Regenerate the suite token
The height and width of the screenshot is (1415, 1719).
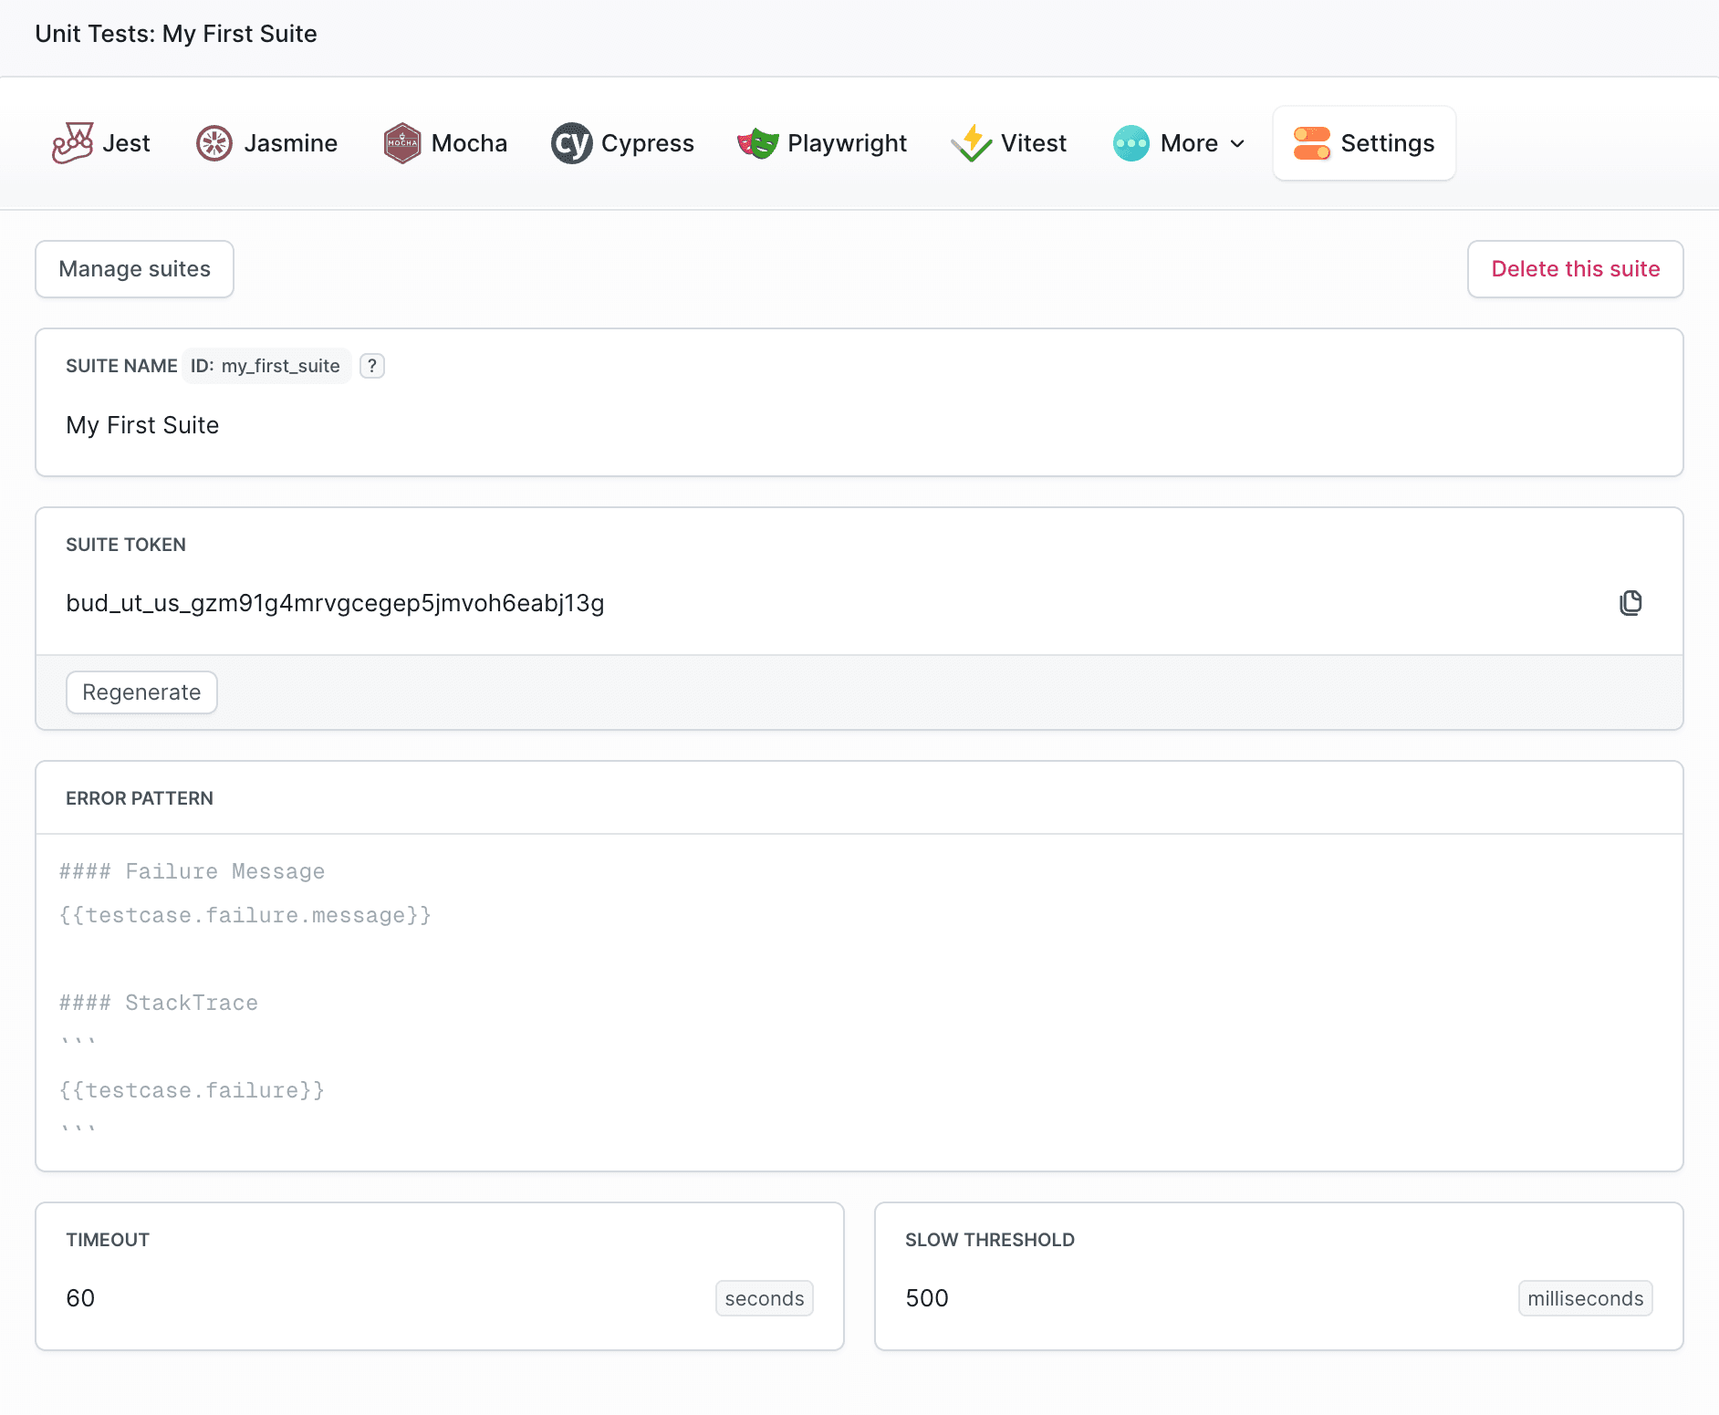point(141,692)
